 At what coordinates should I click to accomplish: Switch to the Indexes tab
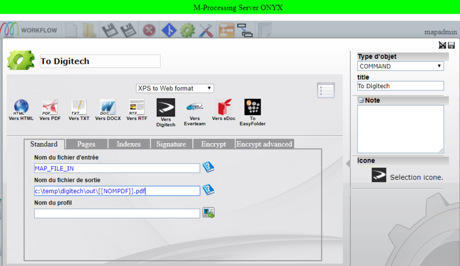pyautogui.click(x=128, y=144)
